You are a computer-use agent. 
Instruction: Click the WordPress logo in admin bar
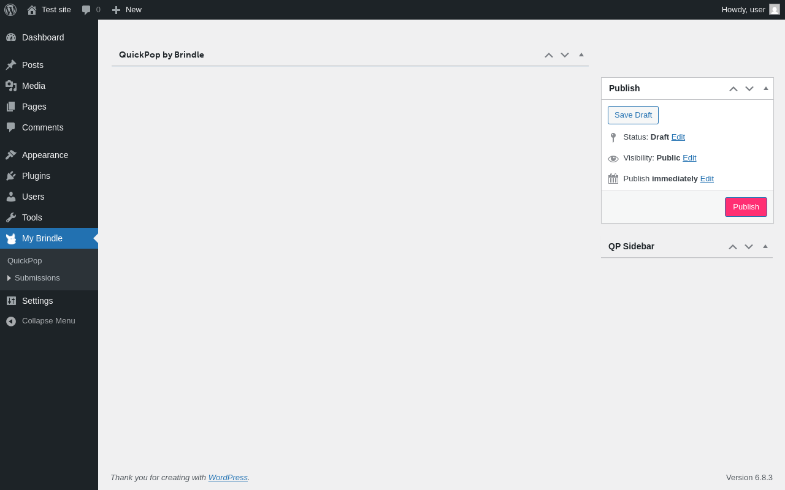(x=10, y=10)
